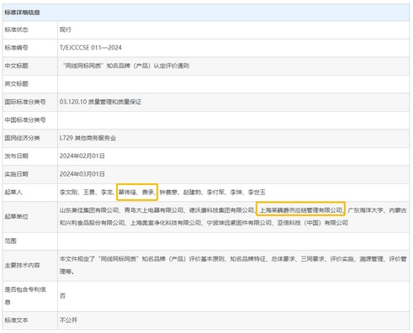Image resolution: width=413 pixels, height=333 pixels.
Task: Click drafter name 王勇
Action: pos(89,193)
